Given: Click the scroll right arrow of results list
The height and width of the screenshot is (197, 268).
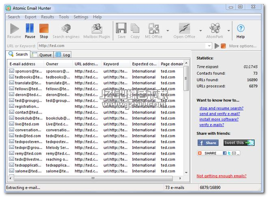Looking at the screenshot, I should (x=180, y=178).
